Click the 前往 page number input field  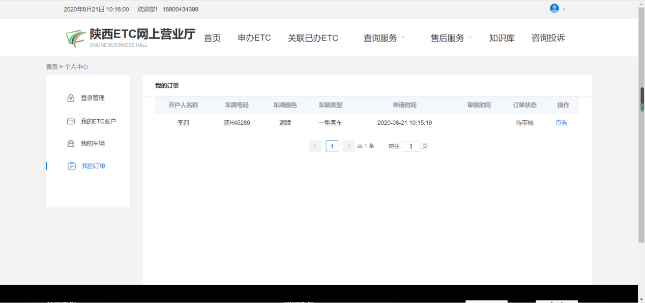point(411,146)
